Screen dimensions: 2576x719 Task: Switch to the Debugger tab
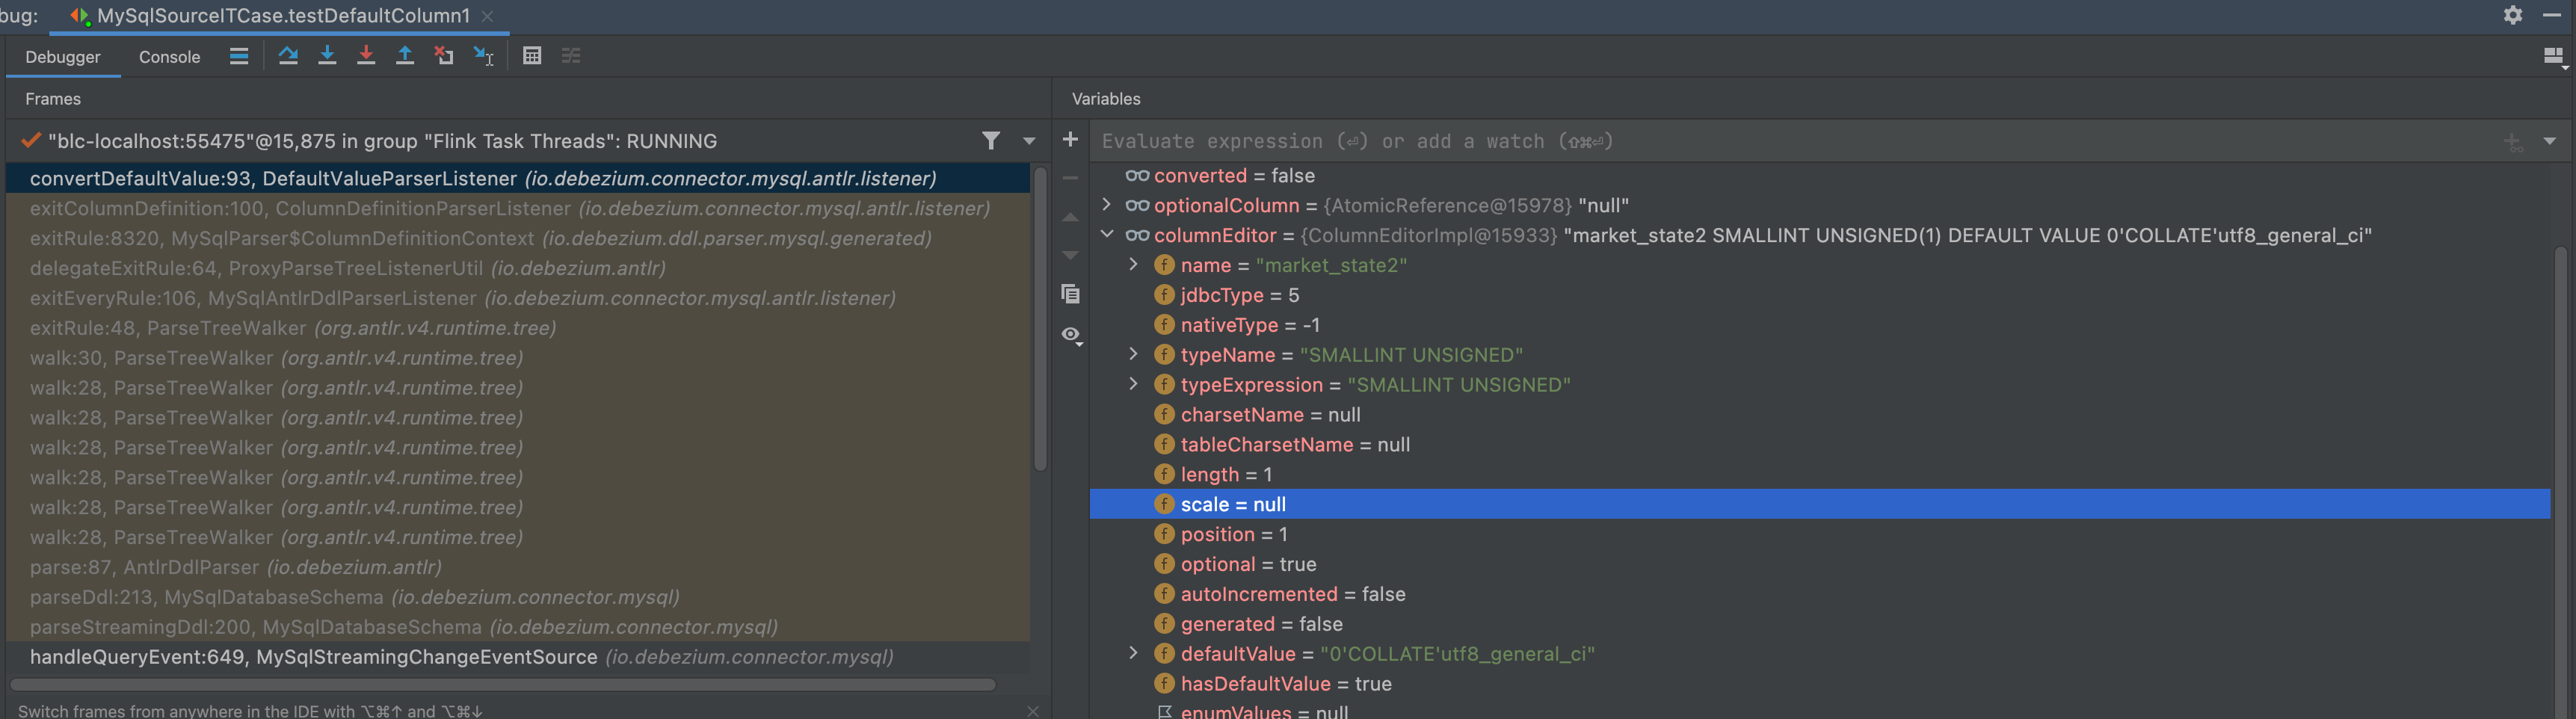coord(63,57)
